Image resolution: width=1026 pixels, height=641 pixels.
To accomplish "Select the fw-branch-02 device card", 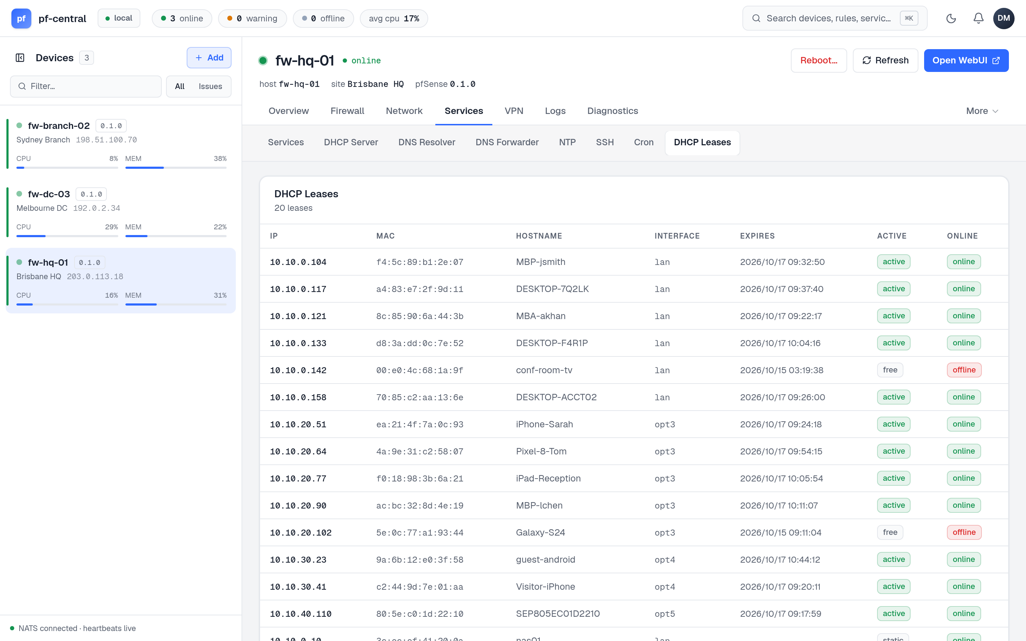I will click(121, 144).
